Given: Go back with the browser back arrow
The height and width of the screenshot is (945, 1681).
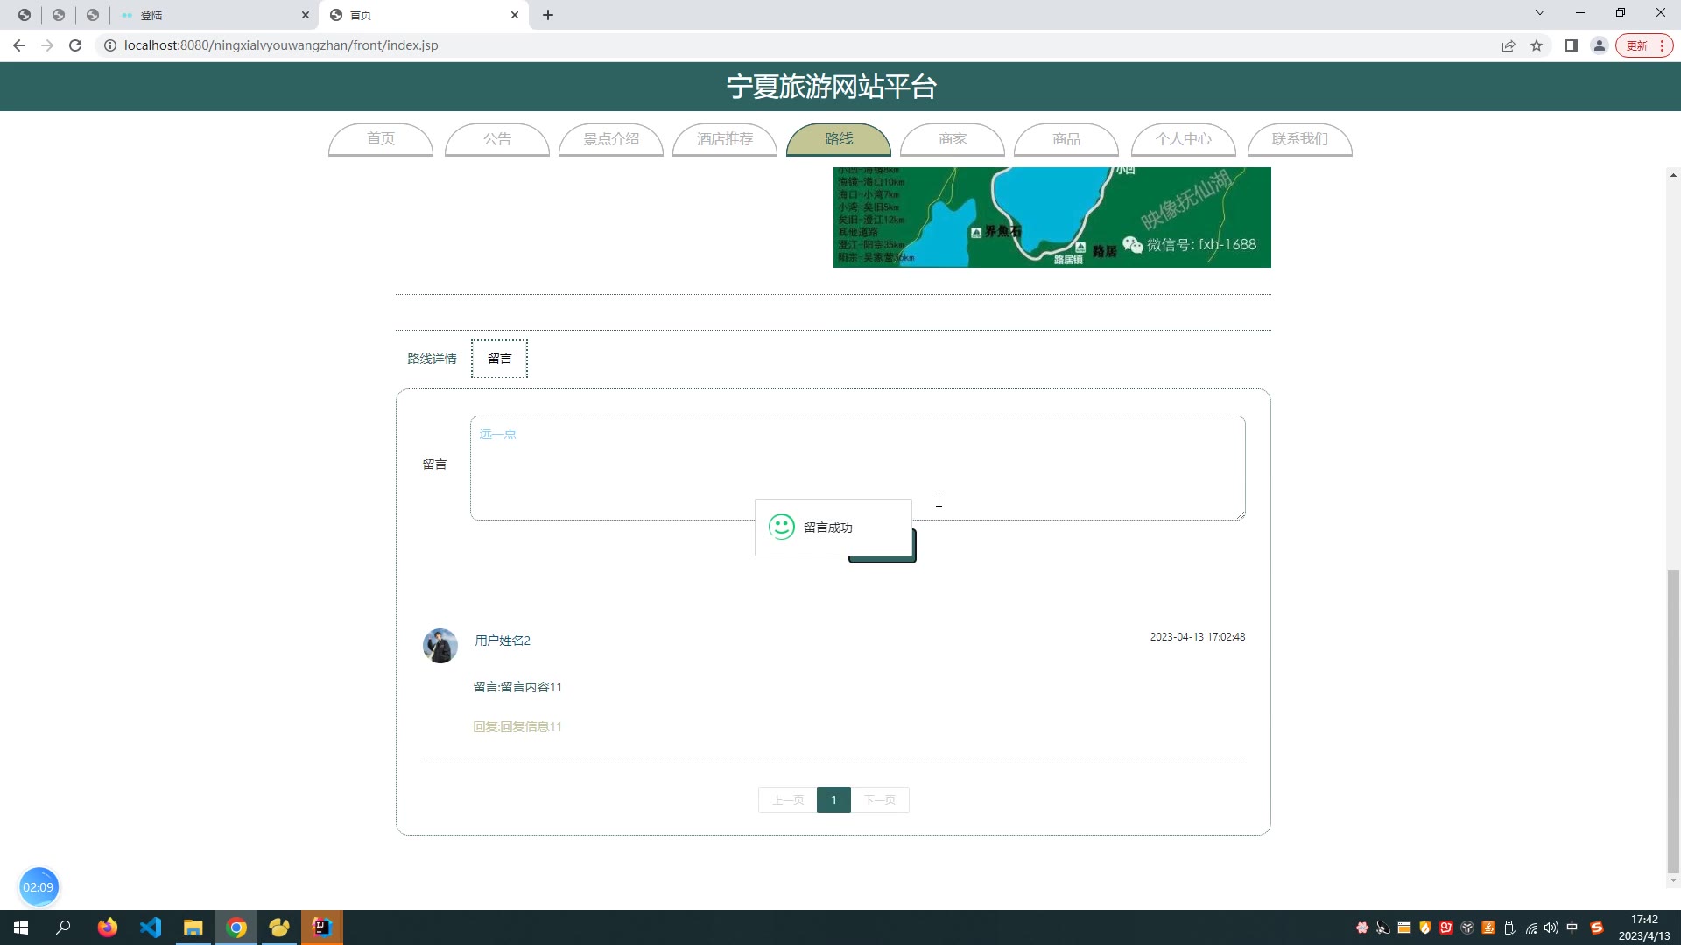Looking at the screenshot, I should [x=19, y=45].
